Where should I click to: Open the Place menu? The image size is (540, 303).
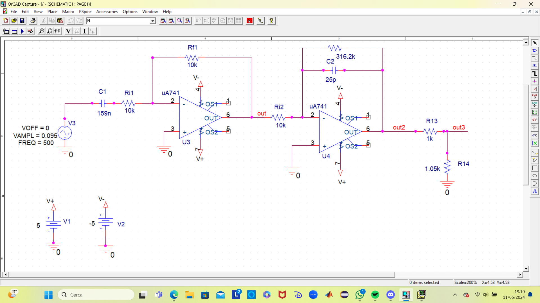point(52,12)
